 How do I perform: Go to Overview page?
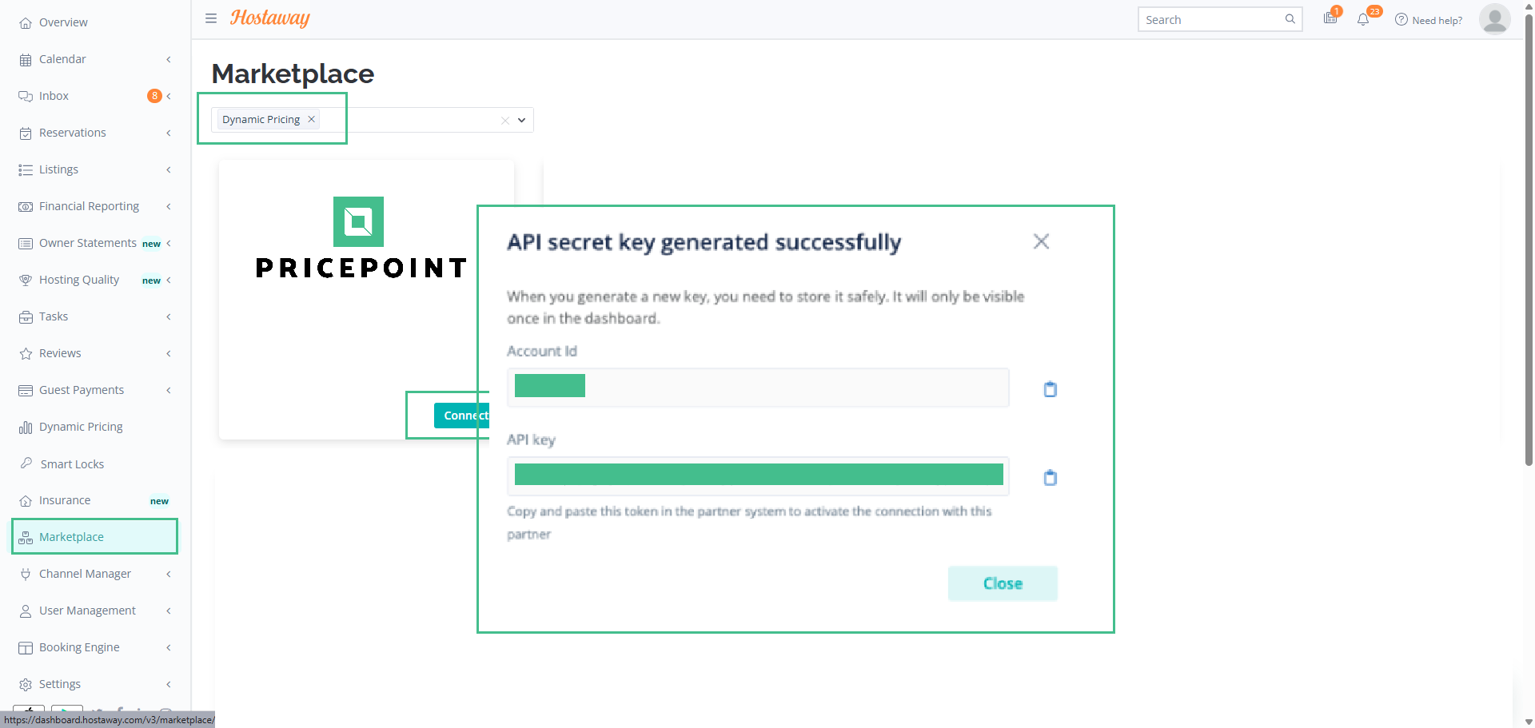[63, 22]
